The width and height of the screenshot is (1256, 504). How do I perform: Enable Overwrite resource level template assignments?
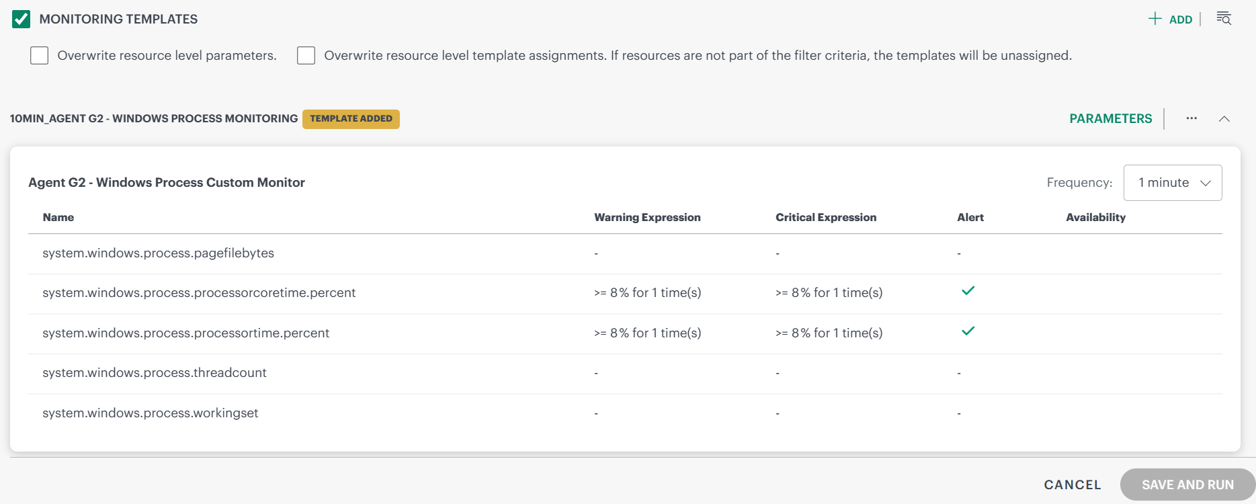pyautogui.click(x=306, y=55)
